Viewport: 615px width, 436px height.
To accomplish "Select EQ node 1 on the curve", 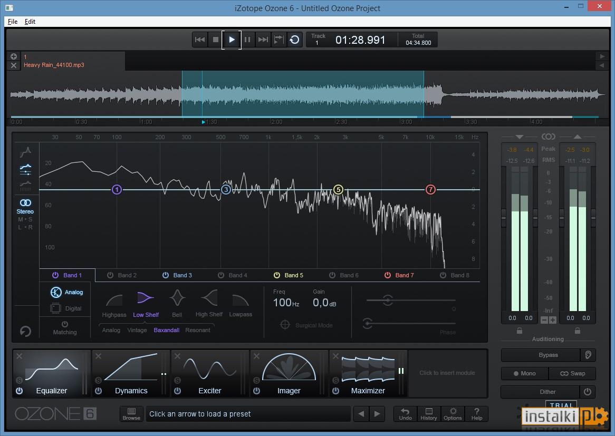I will click(x=117, y=190).
